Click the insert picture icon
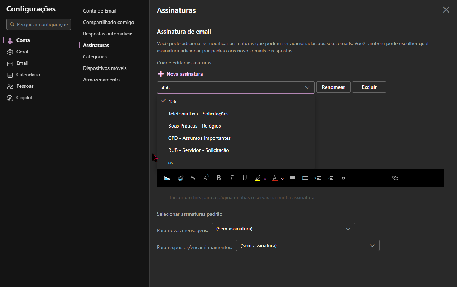 167,178
